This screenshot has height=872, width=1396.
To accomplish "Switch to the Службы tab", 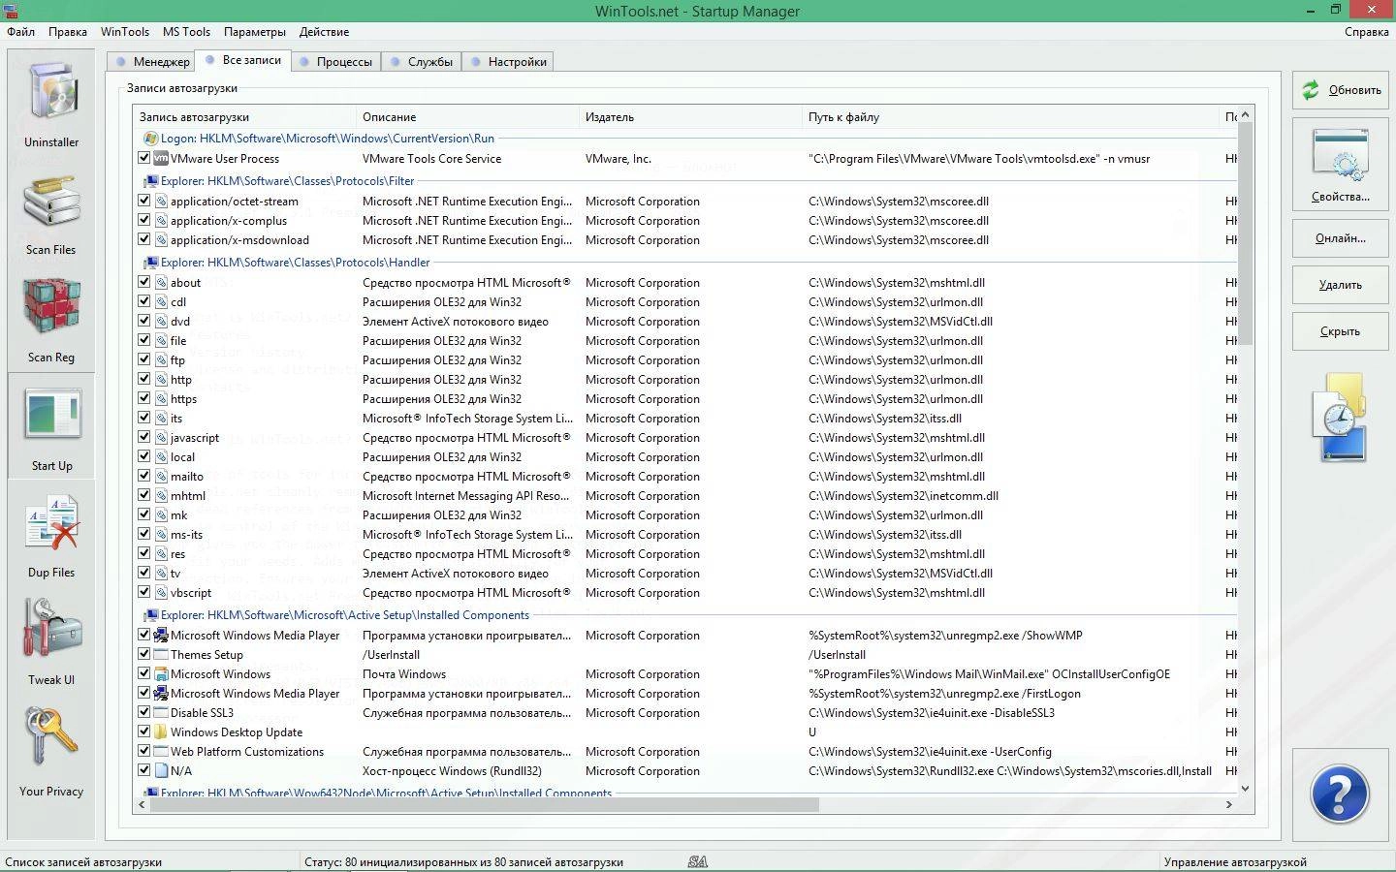I will [x=422, y=61].
